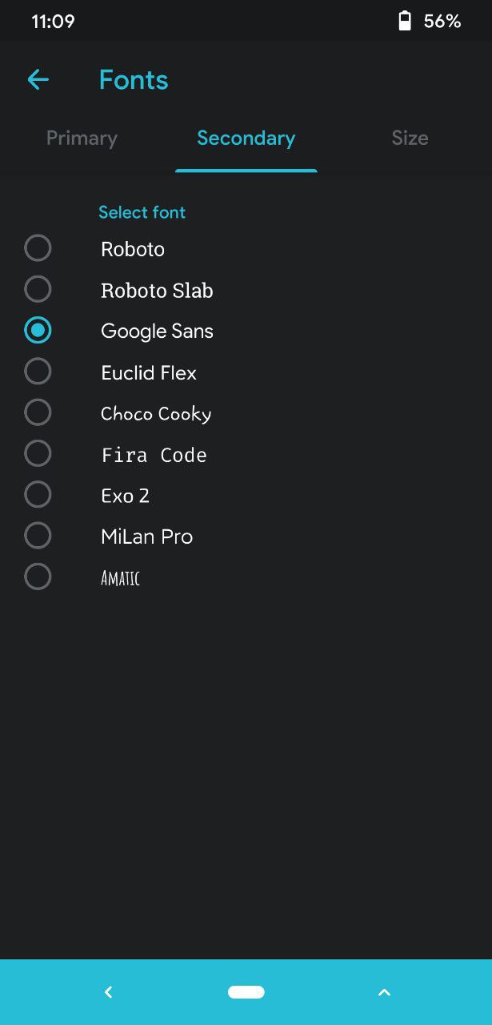Select the MiLan Pro radio button
Screen dimensions: 492x1025
pos(38,535)
